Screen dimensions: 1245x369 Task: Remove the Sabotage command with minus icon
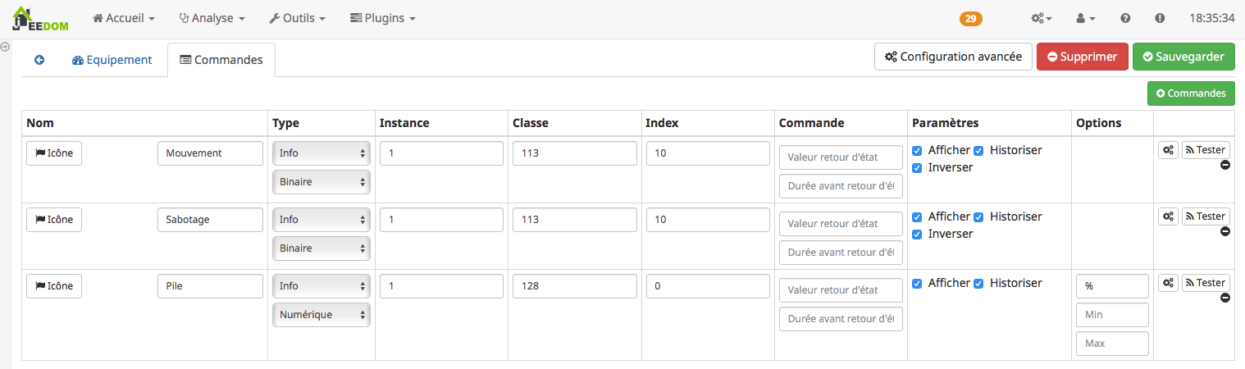click(1225, 231)
